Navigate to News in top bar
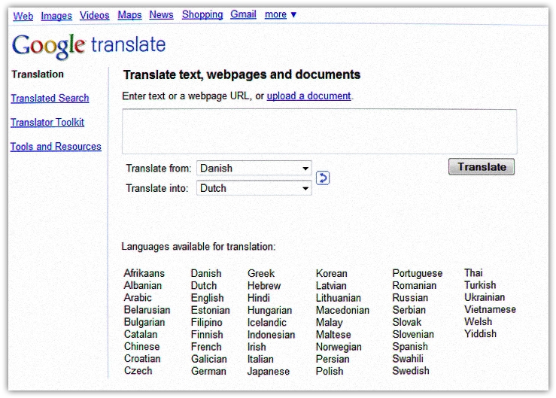This screenshot has height=398, width=556. (x=161, y=14)
